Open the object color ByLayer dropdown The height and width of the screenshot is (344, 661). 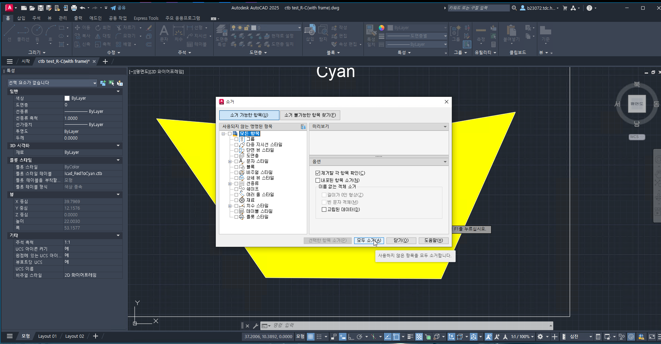pyautogui.click(x=417, y=28)
